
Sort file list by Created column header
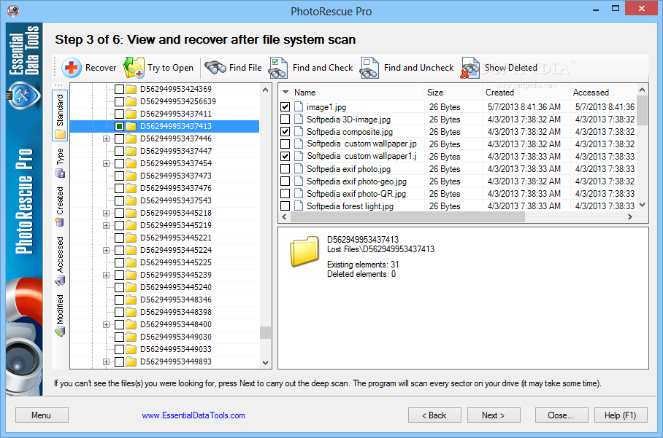click(x=525, y=92)
